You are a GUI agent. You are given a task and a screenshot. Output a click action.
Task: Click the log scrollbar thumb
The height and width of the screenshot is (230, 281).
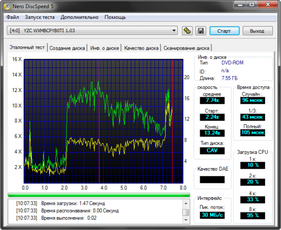click(186, 213)
